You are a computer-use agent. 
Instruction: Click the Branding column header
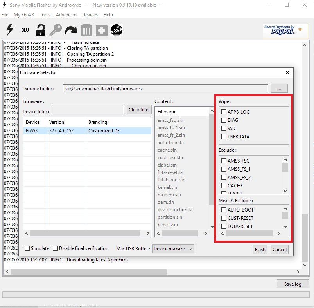click(x=119, y=122)
